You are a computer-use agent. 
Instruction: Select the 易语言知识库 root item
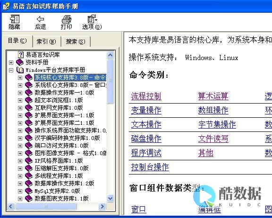point(42,55)
